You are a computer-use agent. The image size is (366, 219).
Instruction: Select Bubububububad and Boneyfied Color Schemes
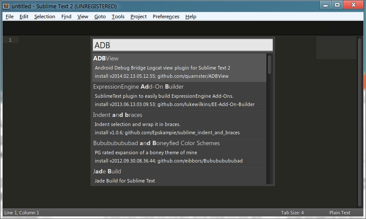coord(179,152)
